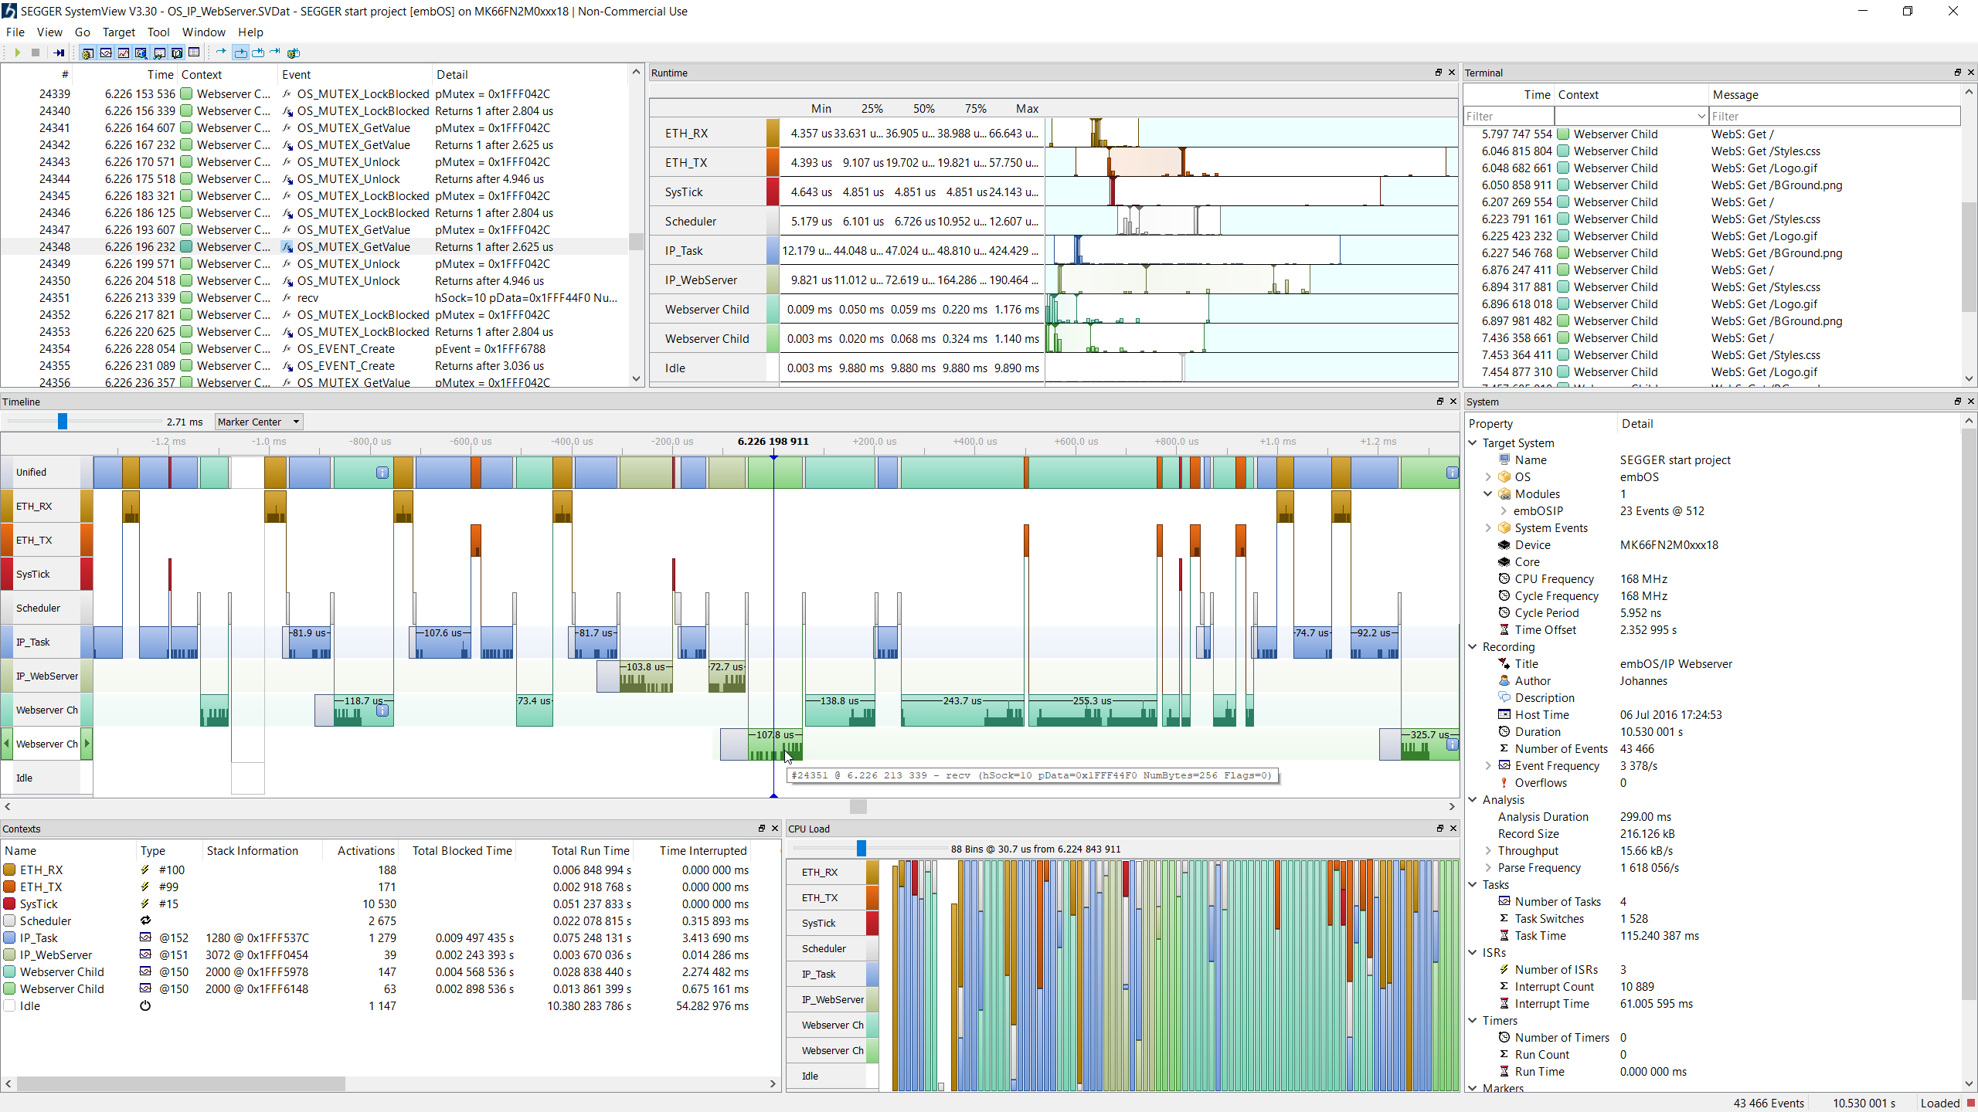Click the Timeline zoom slider handle
1978x1112 pixels.
click(63, 422)
